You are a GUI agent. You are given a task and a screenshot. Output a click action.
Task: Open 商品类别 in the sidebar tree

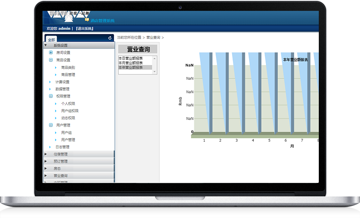point(68,68)
